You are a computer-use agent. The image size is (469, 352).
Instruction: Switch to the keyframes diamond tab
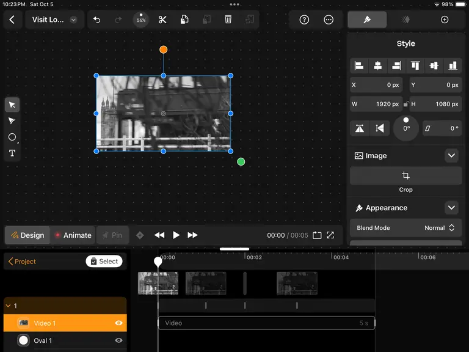pos(405,20)
